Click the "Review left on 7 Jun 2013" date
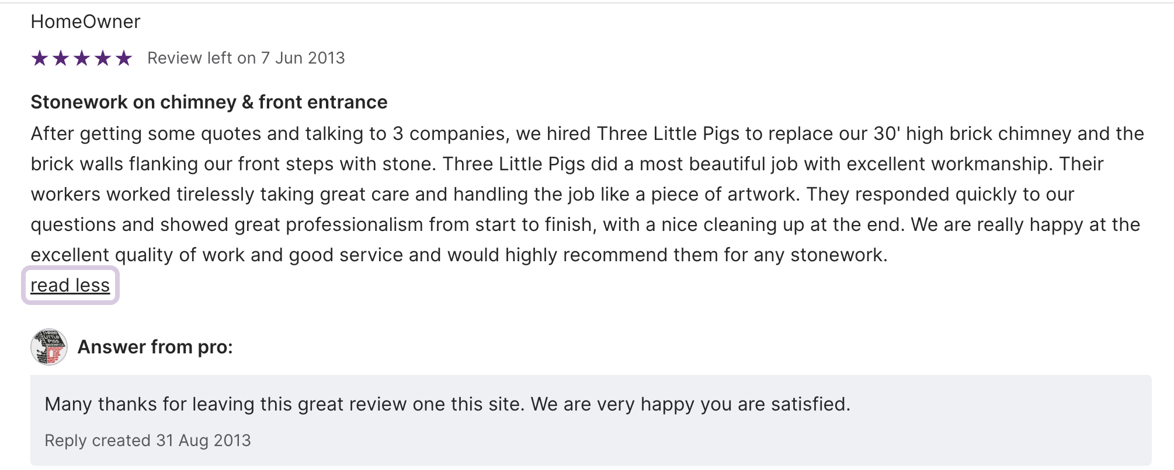Viewport: 1174px width, 470px height. (x=246, y=58)
